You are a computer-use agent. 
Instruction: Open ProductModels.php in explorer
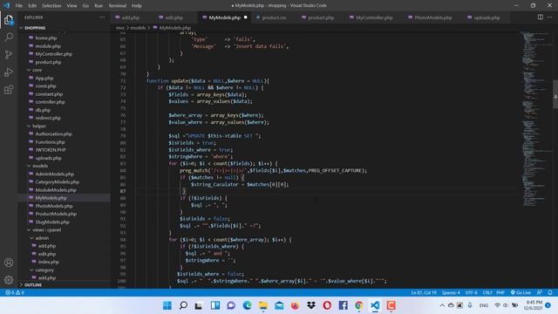[56, 214]
